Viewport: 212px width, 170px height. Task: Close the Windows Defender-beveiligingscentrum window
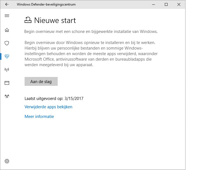click(179, 4)
